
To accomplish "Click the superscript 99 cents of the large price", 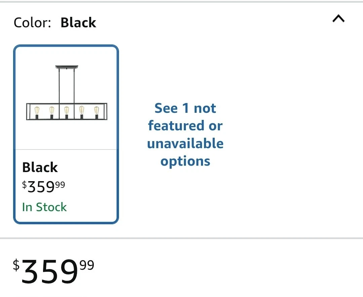I will 87,265.
